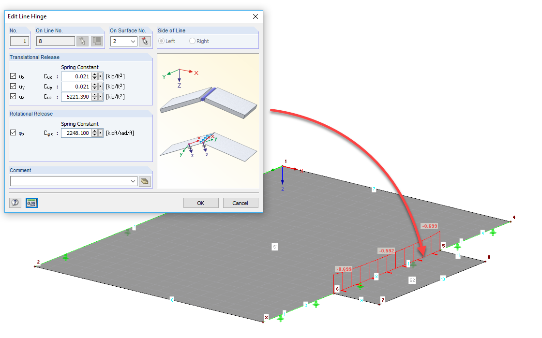Screen dimensions: 542x338
Task: Open Help via the question mark icon
Action: [x=15, y=203]
